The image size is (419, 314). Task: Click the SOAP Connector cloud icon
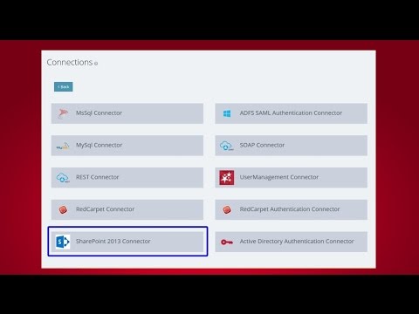[227, 146]
